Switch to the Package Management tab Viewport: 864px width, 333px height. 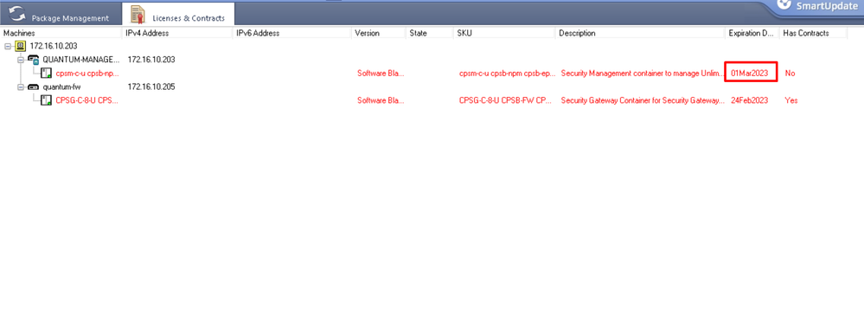[61, 15]
